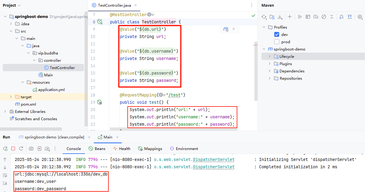Rerun the Main application
The width and height of the screenshot is (365, 192).
coord(5,148)
